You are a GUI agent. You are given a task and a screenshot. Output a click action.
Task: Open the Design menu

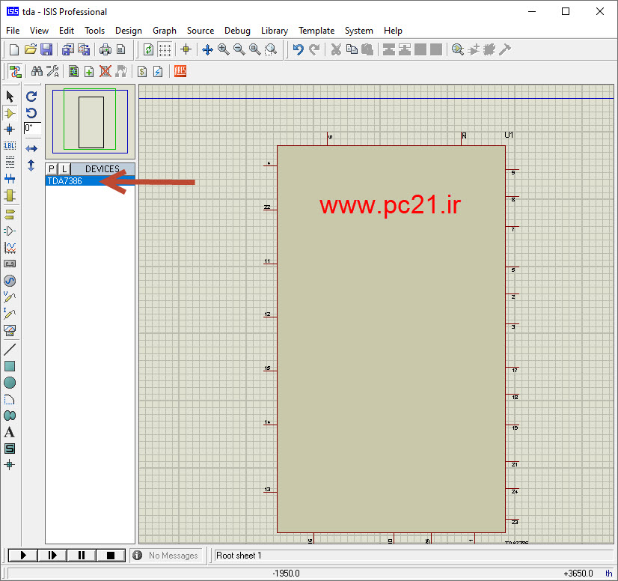coord(129,31)
